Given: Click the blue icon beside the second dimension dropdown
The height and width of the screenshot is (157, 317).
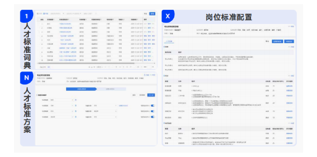Looking at the screenshot, I should click(76, 105).
